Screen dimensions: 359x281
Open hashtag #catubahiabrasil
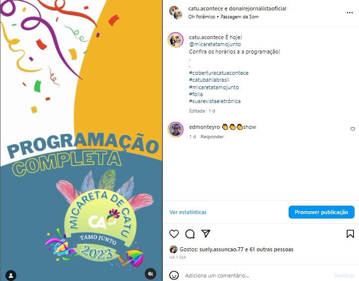(209, 80)
